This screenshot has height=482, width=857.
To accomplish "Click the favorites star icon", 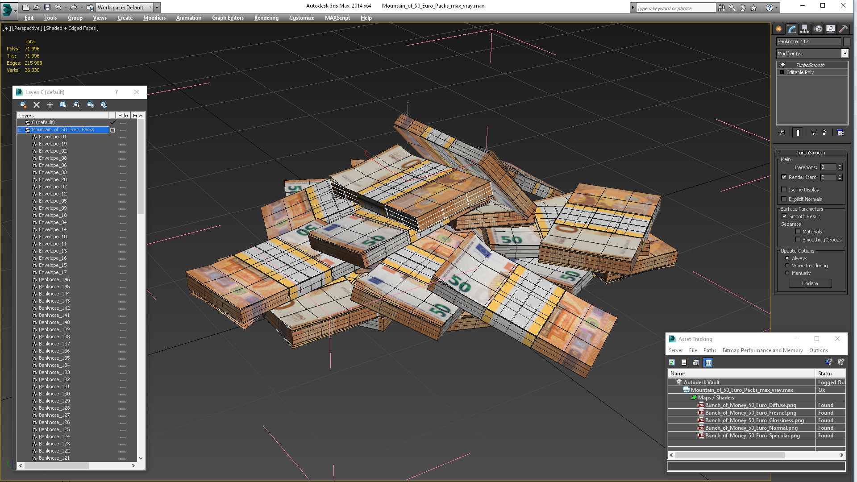I will pos(754,8).
